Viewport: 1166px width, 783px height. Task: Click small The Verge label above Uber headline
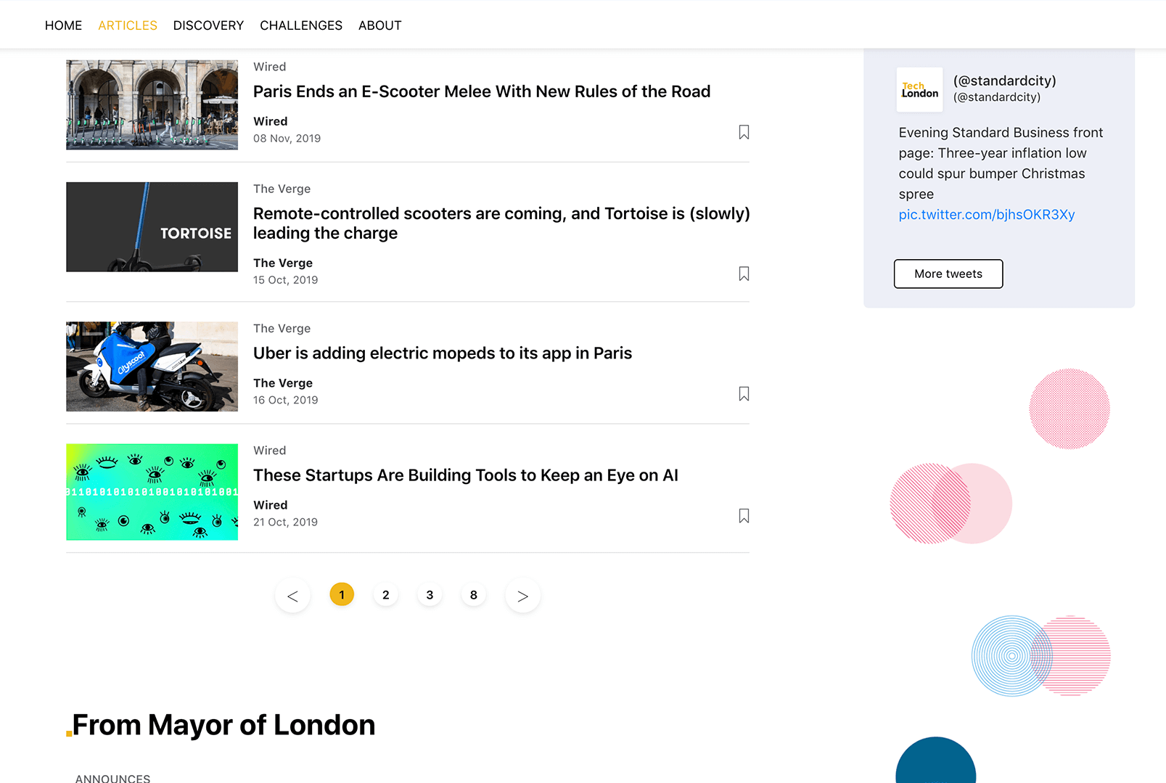pos(282,329)
